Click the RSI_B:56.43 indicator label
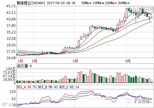This screenshot has height=108, width=154. pyautogui.click(x=48, y=87)
